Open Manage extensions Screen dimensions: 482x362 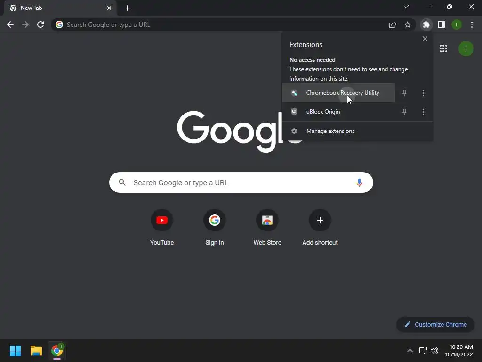point(357,131)
